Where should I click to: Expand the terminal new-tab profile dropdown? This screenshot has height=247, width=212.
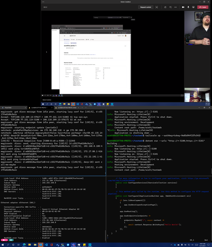(86, 108)
